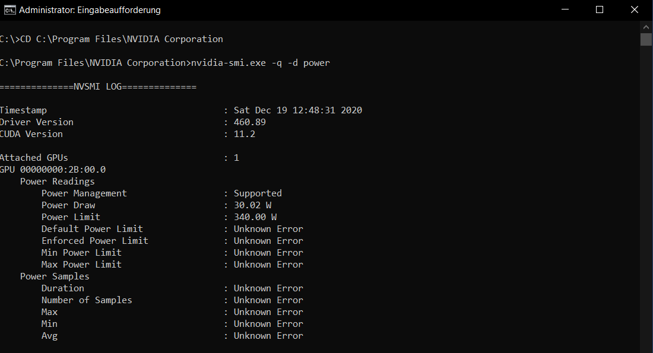Open the Command Prompt system menu icon
Image resolution: width=653 pixels, height=353 pixels.
[9, 10]
